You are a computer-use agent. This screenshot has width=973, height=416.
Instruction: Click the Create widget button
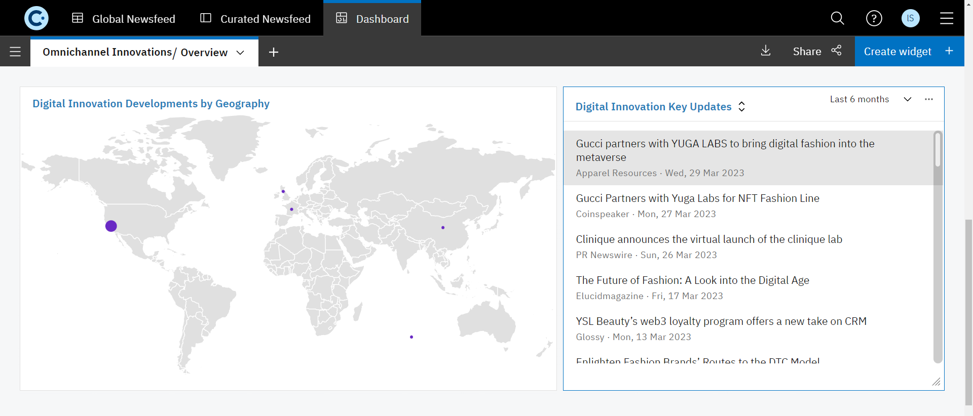tap(909, 51)
